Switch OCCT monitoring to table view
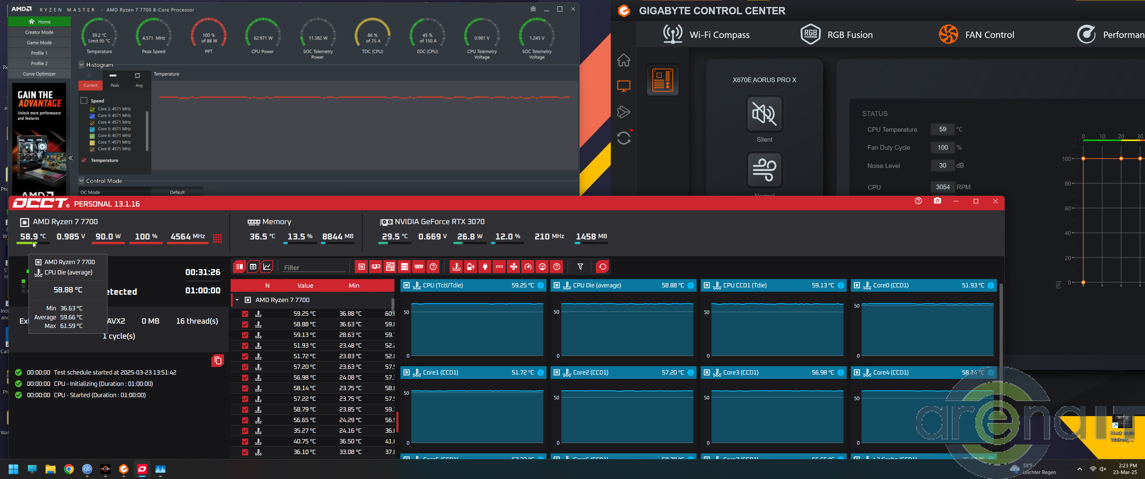Viewport: 1145px width, 479px height. pyautogui.click(x=253, y=266)
